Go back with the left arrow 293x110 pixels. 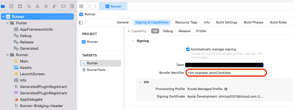tap(90, 6)
